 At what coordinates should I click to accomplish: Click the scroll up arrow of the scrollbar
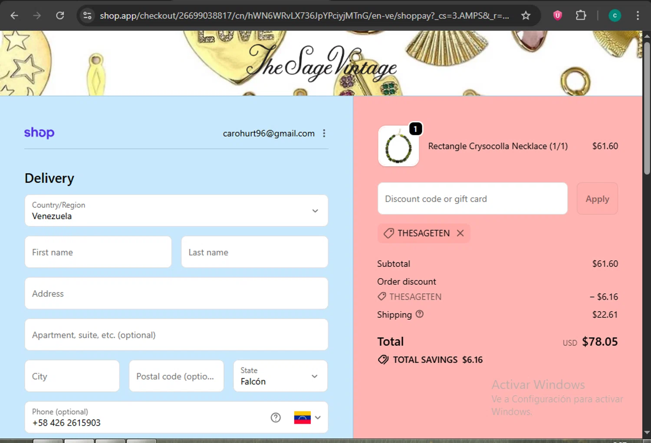[x=647, y=36]
